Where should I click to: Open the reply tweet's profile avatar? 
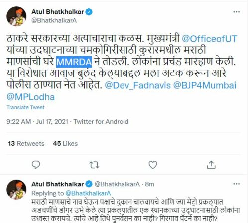tap(16, 190)
